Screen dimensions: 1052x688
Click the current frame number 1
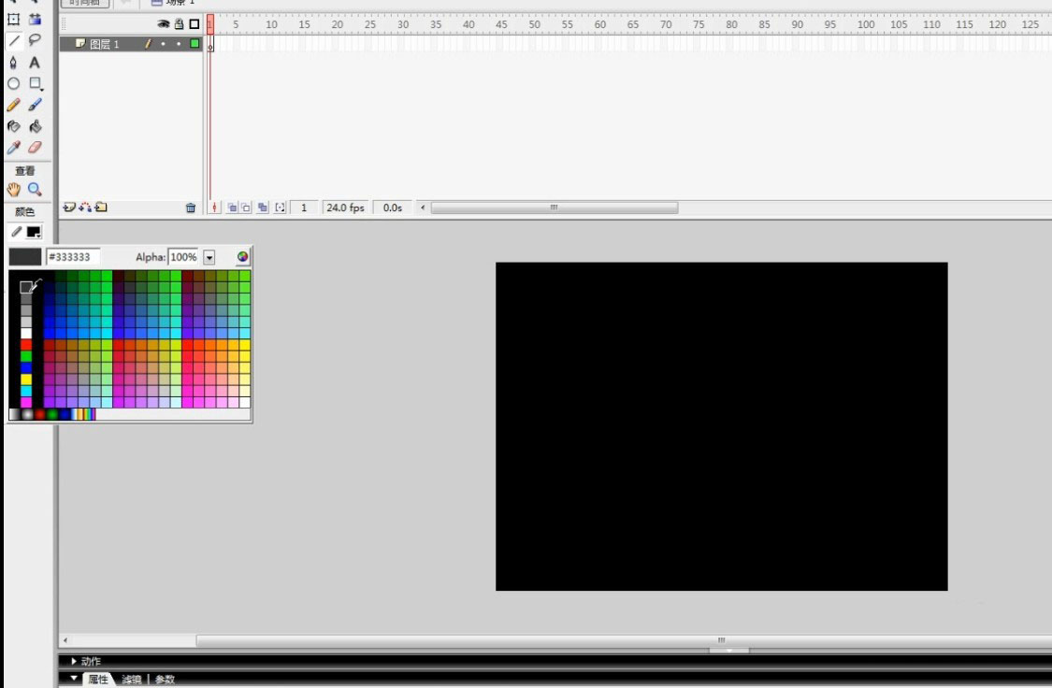[304, 208]
